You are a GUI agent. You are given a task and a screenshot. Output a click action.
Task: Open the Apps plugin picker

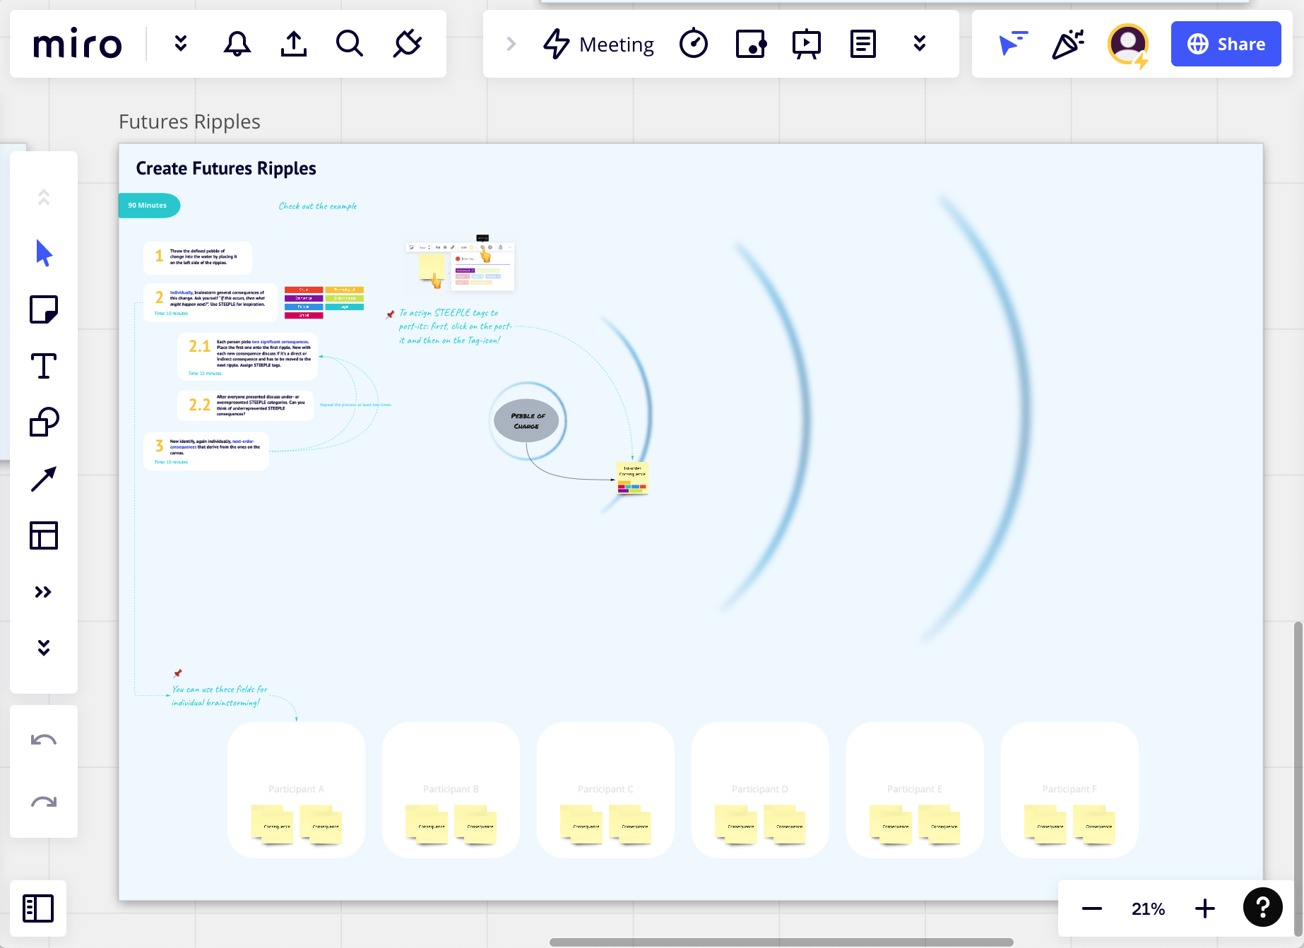tap(408, 44)
